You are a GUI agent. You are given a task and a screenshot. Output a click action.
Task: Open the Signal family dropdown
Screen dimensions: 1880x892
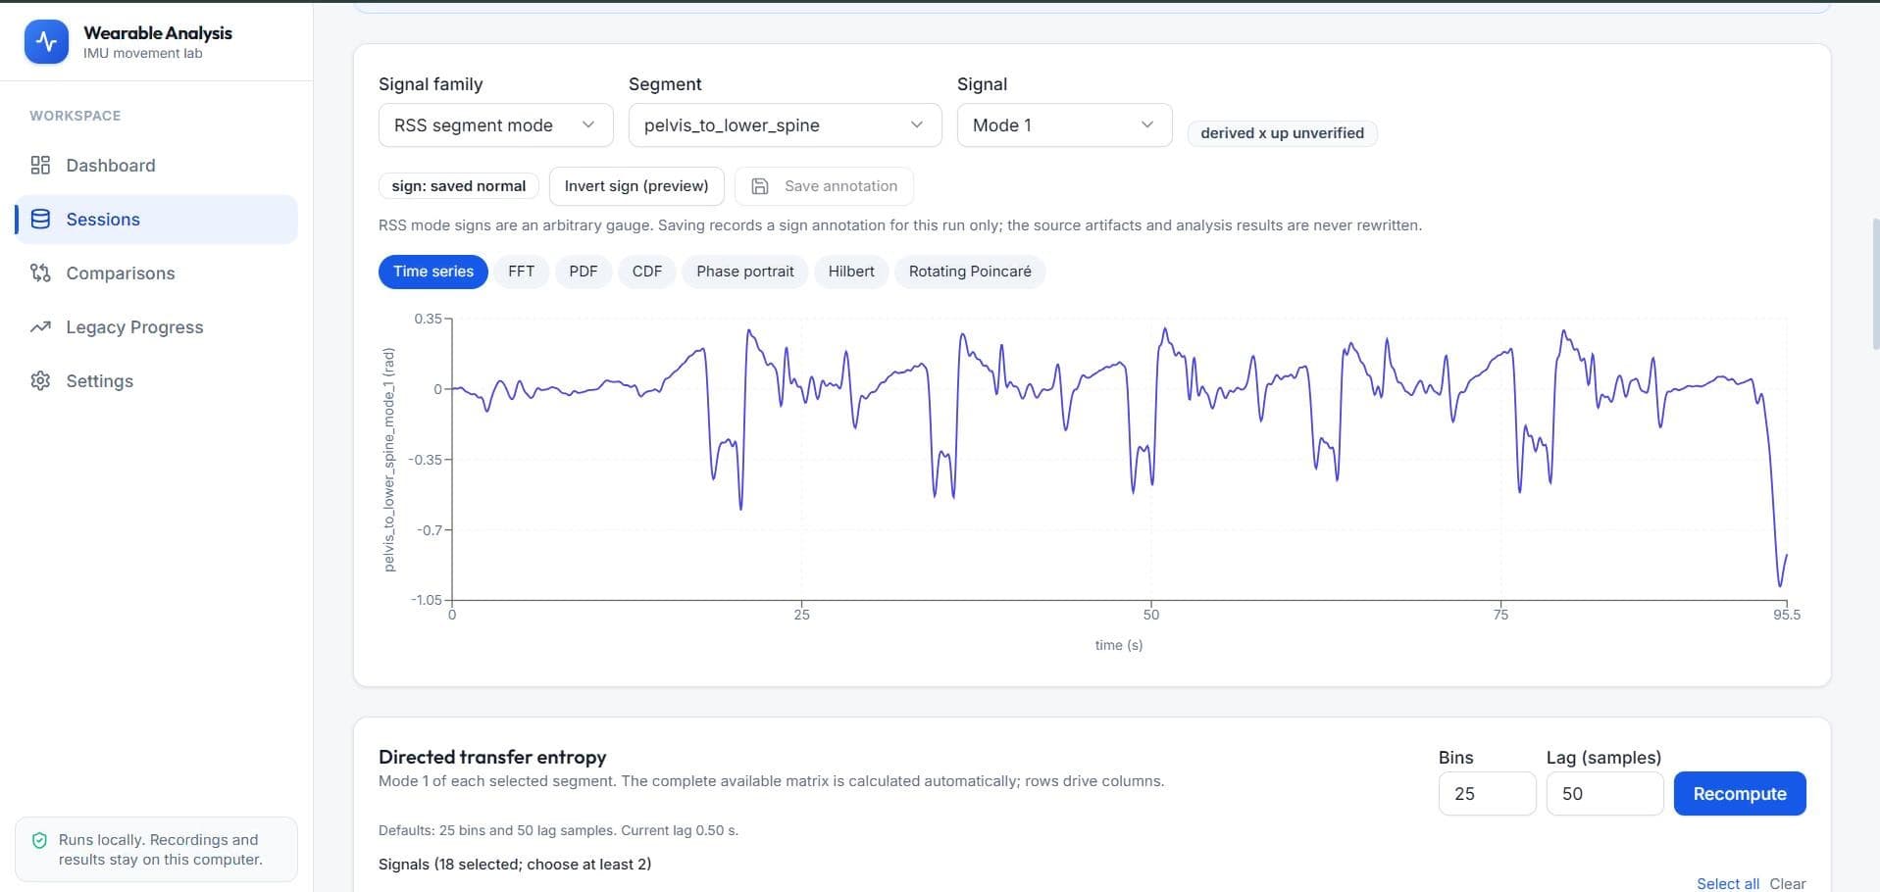[x=495, y=125]
